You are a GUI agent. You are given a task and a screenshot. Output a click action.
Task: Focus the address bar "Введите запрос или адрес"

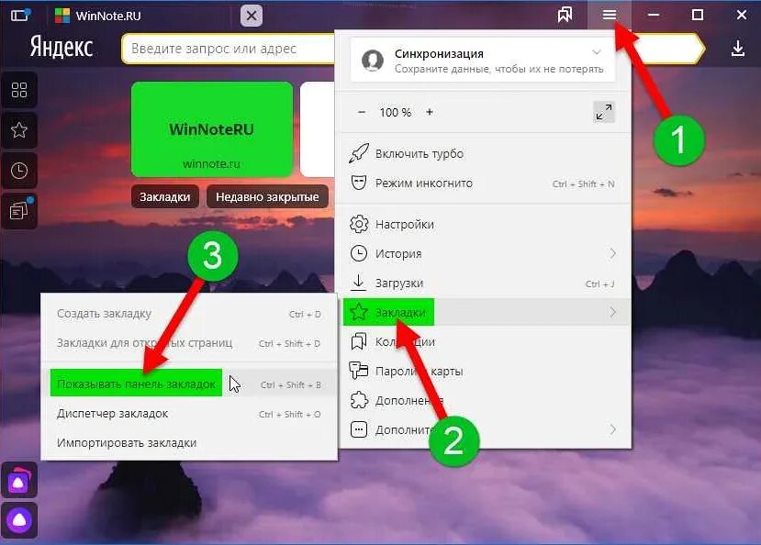tap(228, 49)
